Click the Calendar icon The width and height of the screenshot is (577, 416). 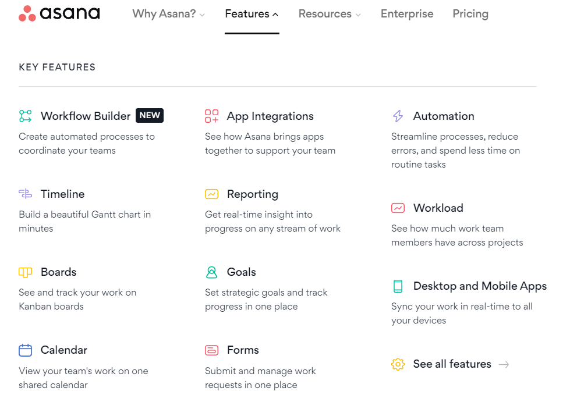click(x=25, y=350)
